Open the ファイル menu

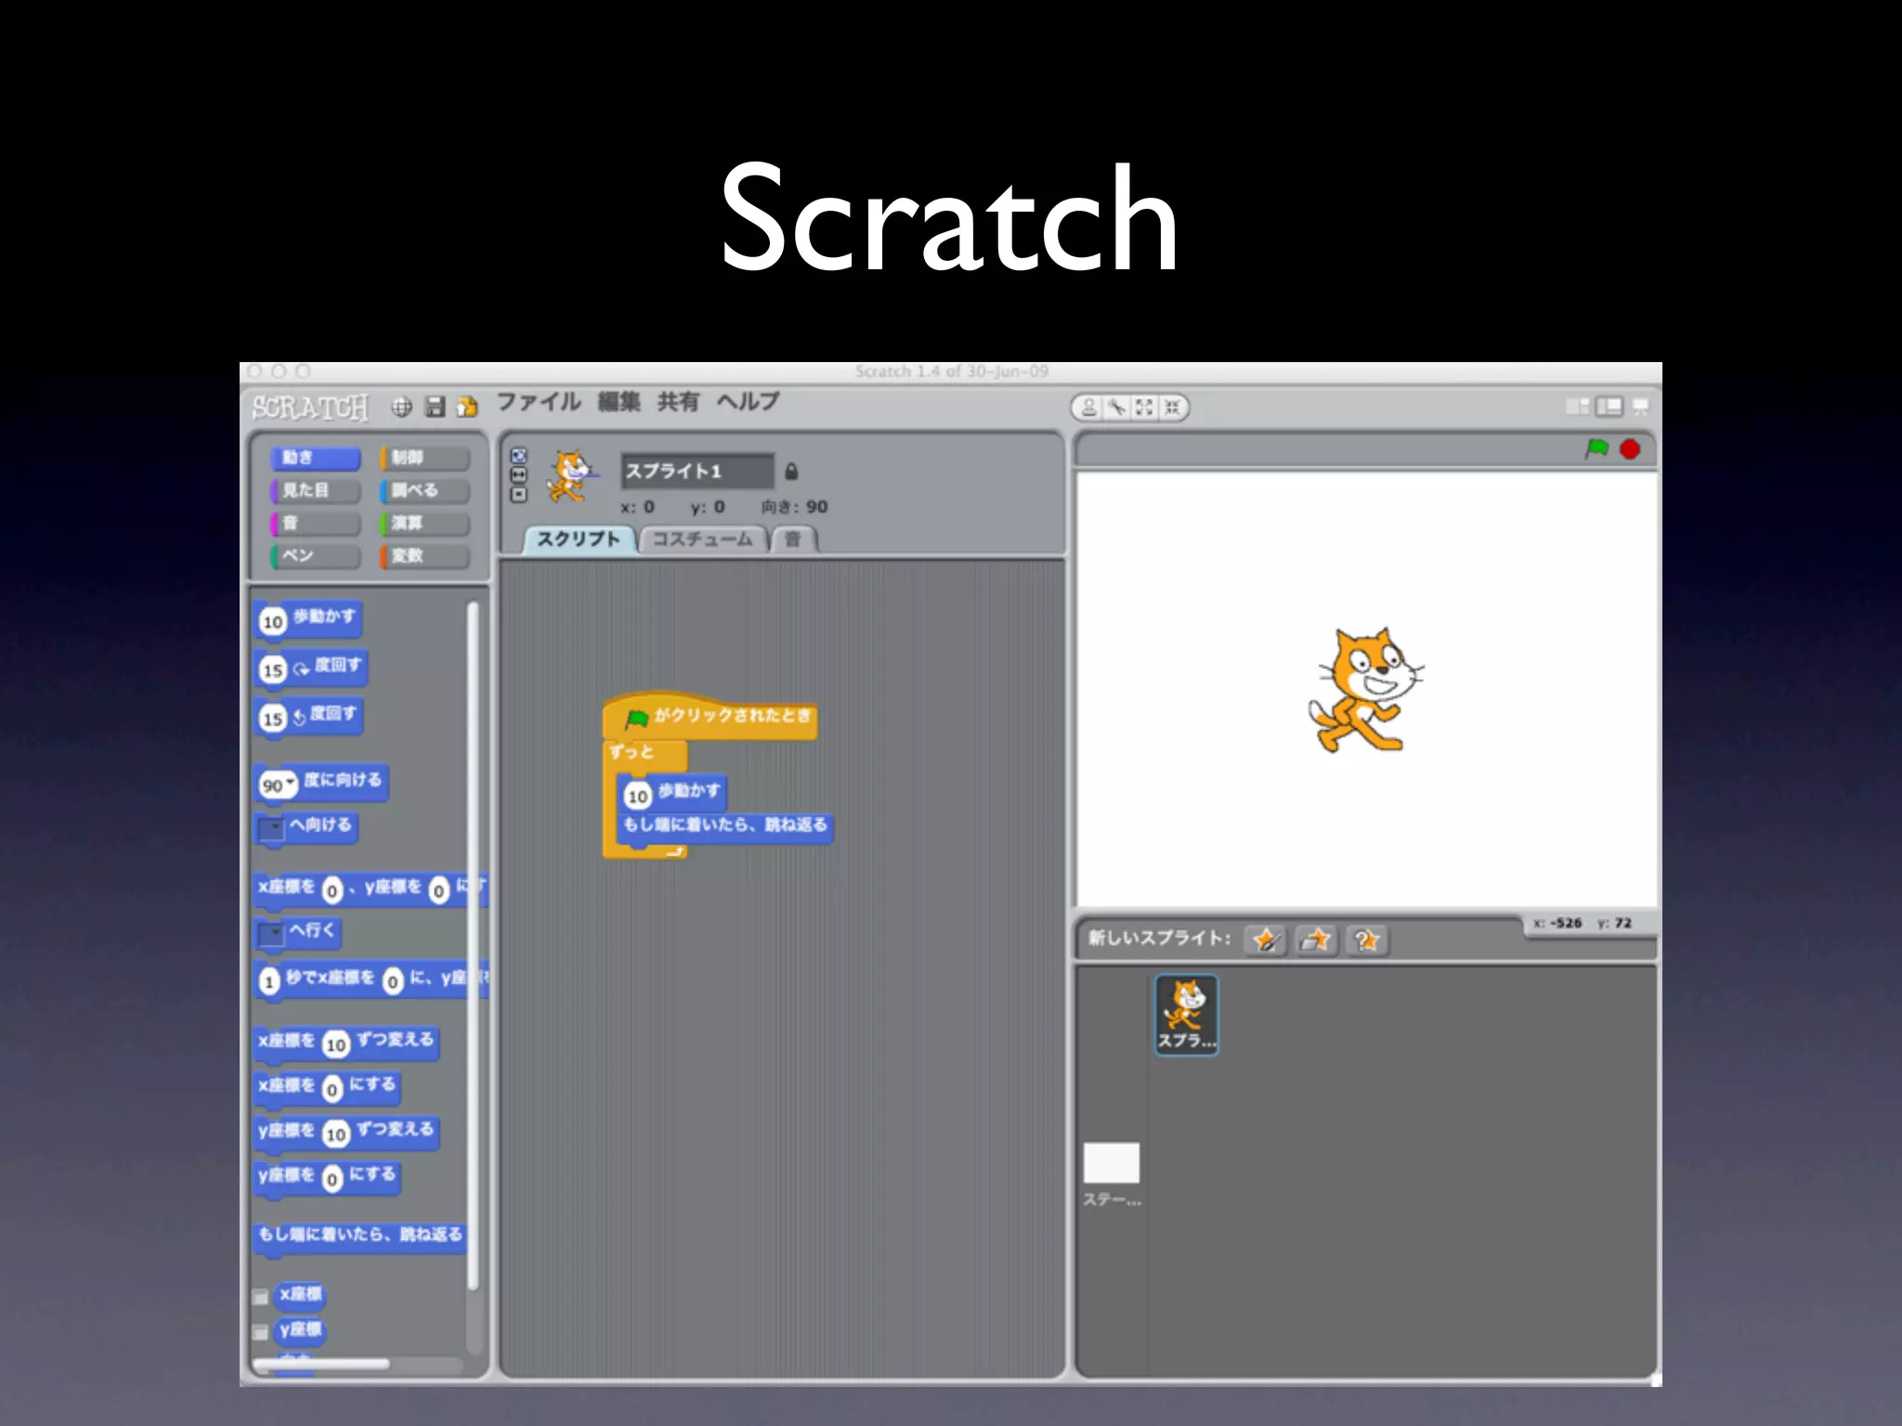pyautogui.click(x=539, y=402)
